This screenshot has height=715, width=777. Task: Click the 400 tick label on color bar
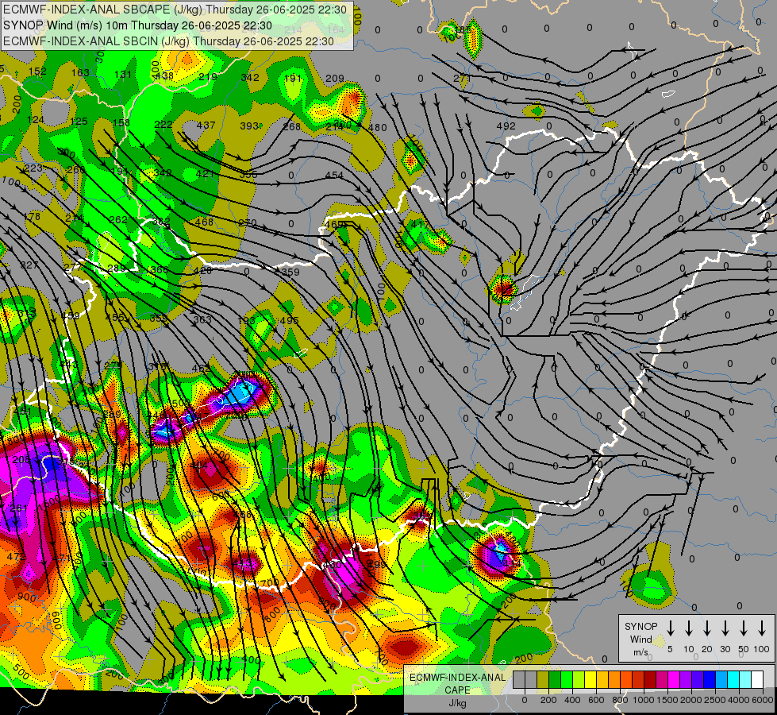(x=572, y=700)
